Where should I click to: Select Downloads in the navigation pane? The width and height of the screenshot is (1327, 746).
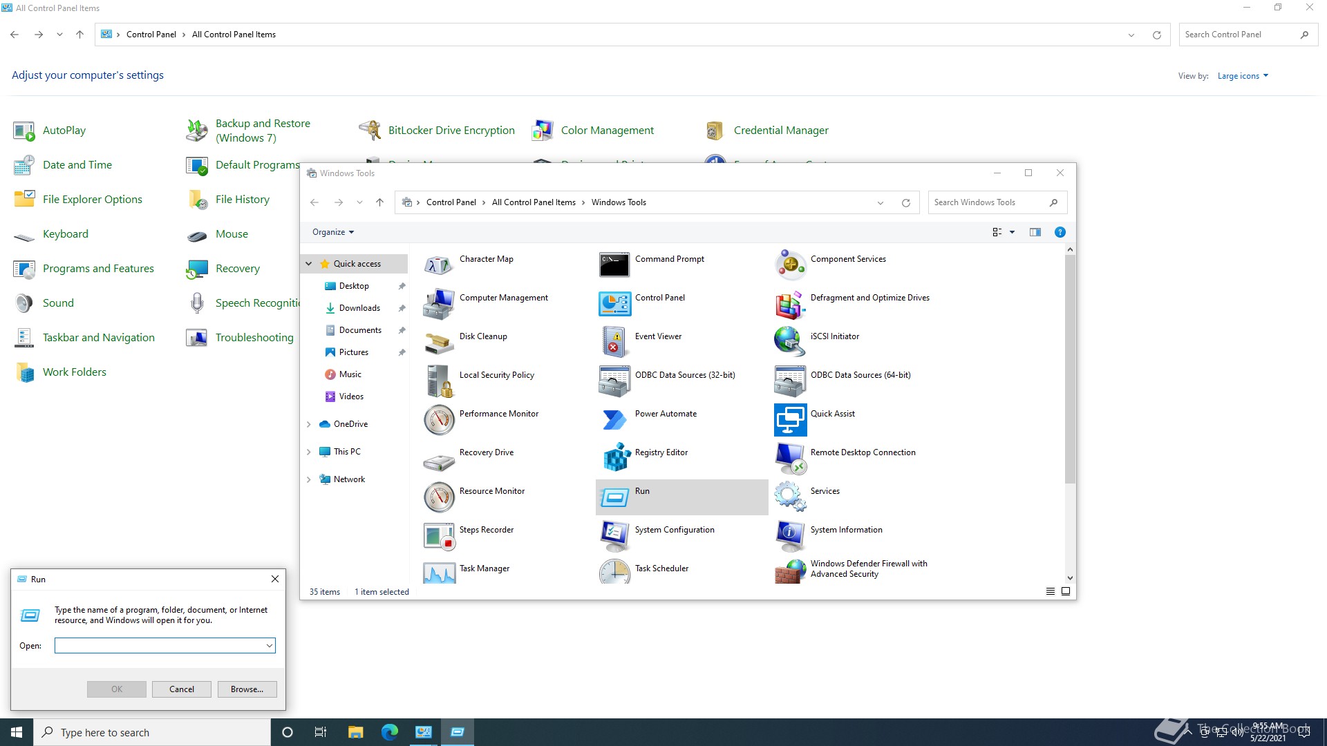[x=359, y=308]
